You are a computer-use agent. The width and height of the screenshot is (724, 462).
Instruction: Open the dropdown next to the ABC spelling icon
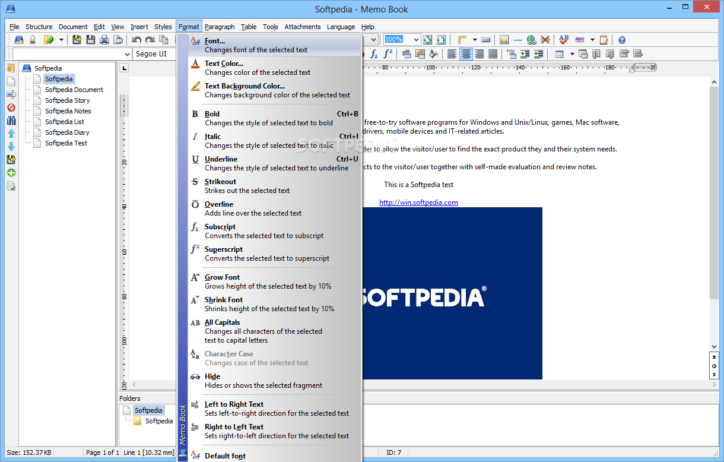coord(591,40)
